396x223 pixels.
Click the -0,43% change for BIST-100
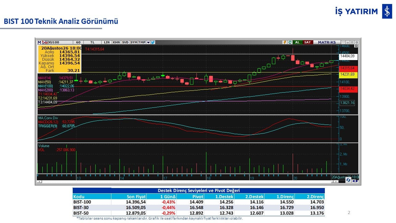[169, 202]
